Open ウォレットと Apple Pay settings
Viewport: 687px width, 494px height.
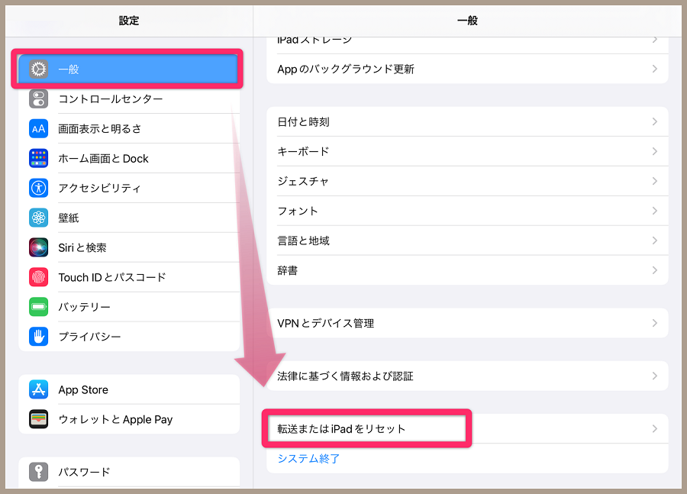[129, 419]
